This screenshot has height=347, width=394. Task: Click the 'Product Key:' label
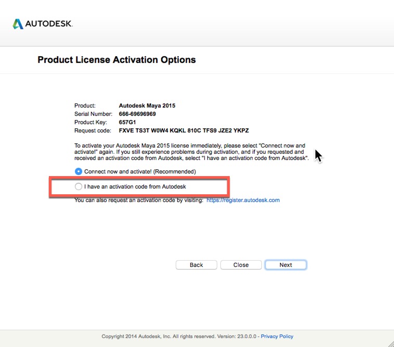tap(91, 122)
